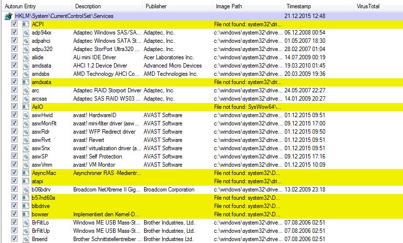Viewport: 403px width, 243px height.
Task: Click the file icon for atapi entry
Action: pyautogui.click(x=25, y=181)
